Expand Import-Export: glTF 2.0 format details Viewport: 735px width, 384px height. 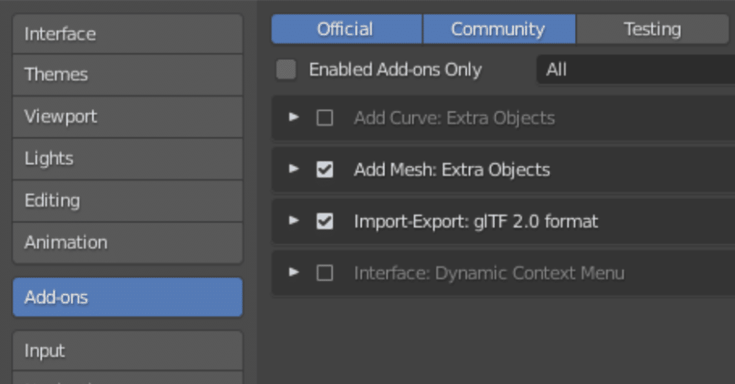pyautogui.click(x=295, y=220)
